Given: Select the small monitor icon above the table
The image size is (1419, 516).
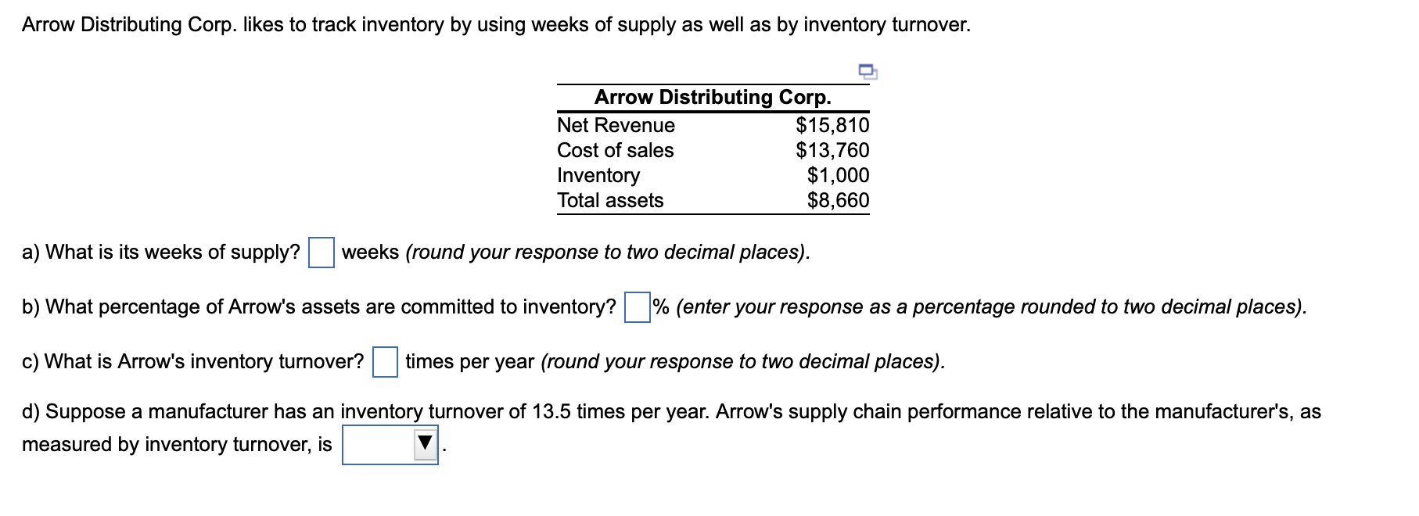Looking at the screenshot, I should pyautogui.click(x=868, y=72).
